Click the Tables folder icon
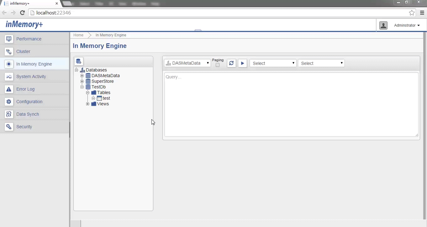 pos(94,92)
